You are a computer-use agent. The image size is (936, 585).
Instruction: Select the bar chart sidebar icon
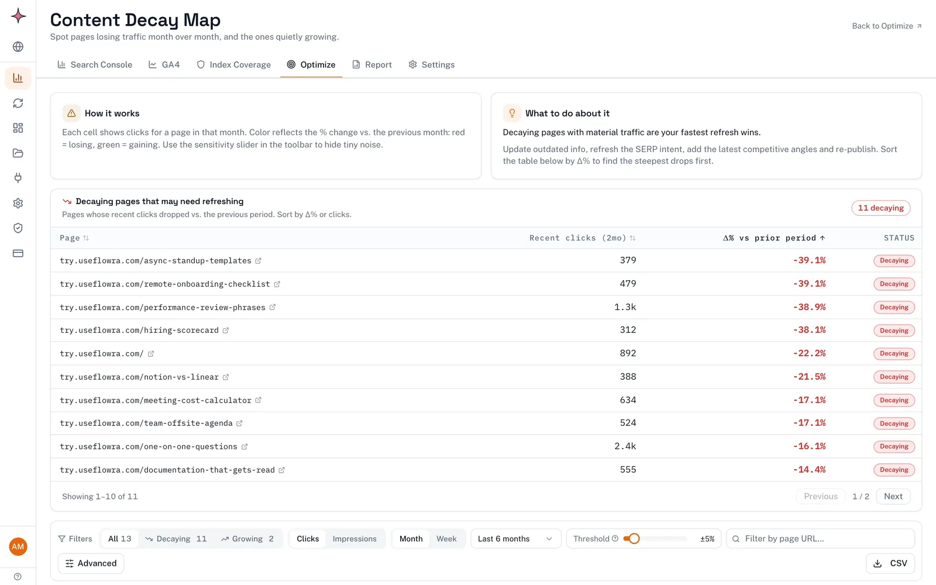tap(18, 78)
